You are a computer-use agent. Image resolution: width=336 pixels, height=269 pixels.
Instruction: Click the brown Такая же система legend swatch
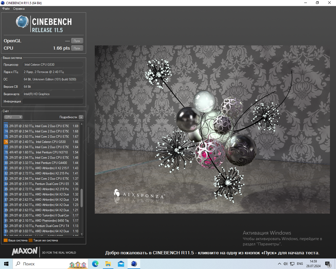coord(31,240)
